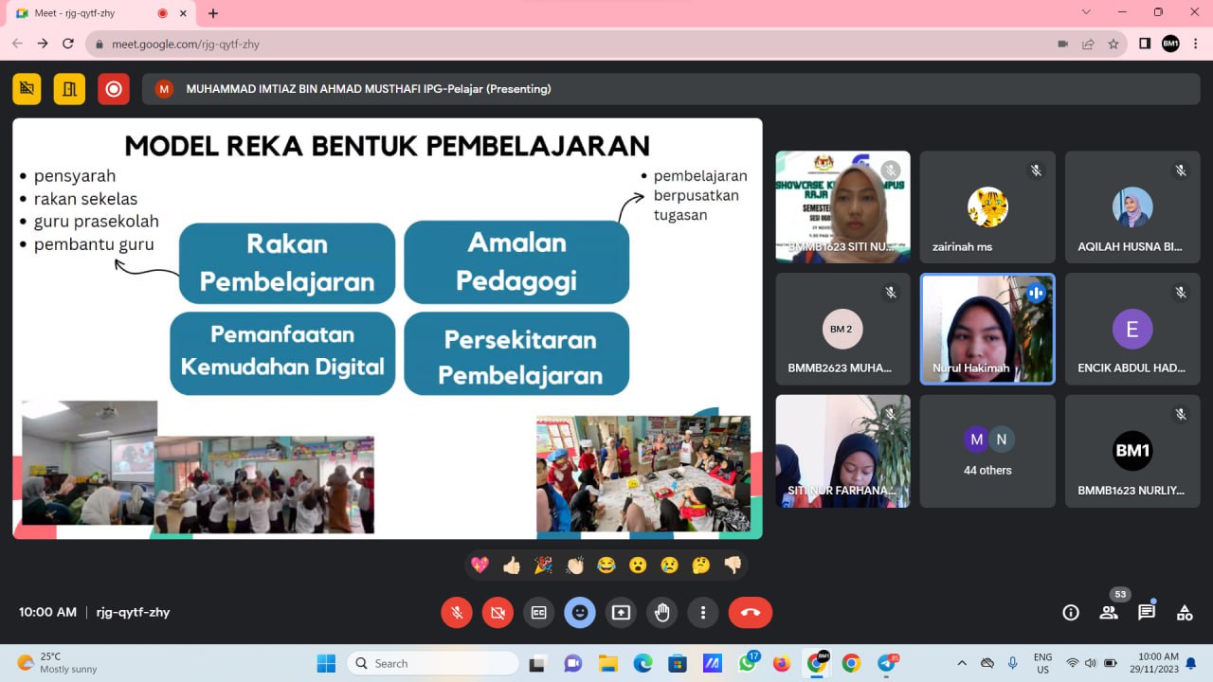Raise hand in the meeting
Image resolution: width=1213 pixels, height=682 pixels.
[661, 613]
